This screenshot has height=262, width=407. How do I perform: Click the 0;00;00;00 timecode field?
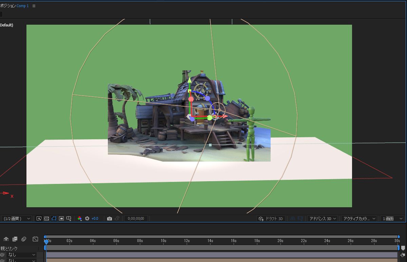pos(136,218)
